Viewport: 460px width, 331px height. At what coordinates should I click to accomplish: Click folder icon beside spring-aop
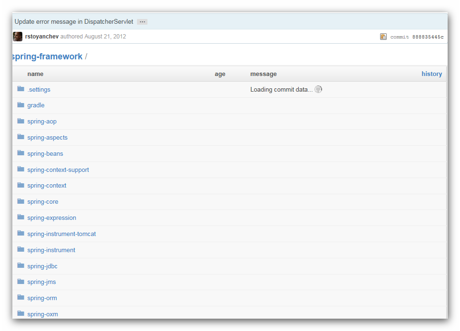tap(20, 121)
